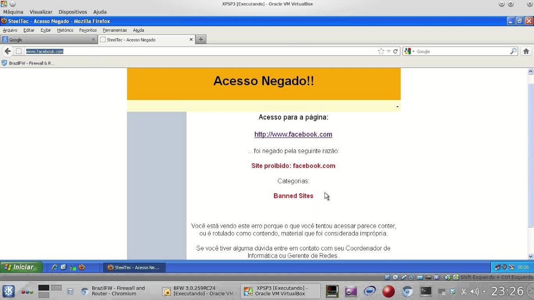Open the KDE activities dots icon
The image size is (534, 300).
pos(27,291)
